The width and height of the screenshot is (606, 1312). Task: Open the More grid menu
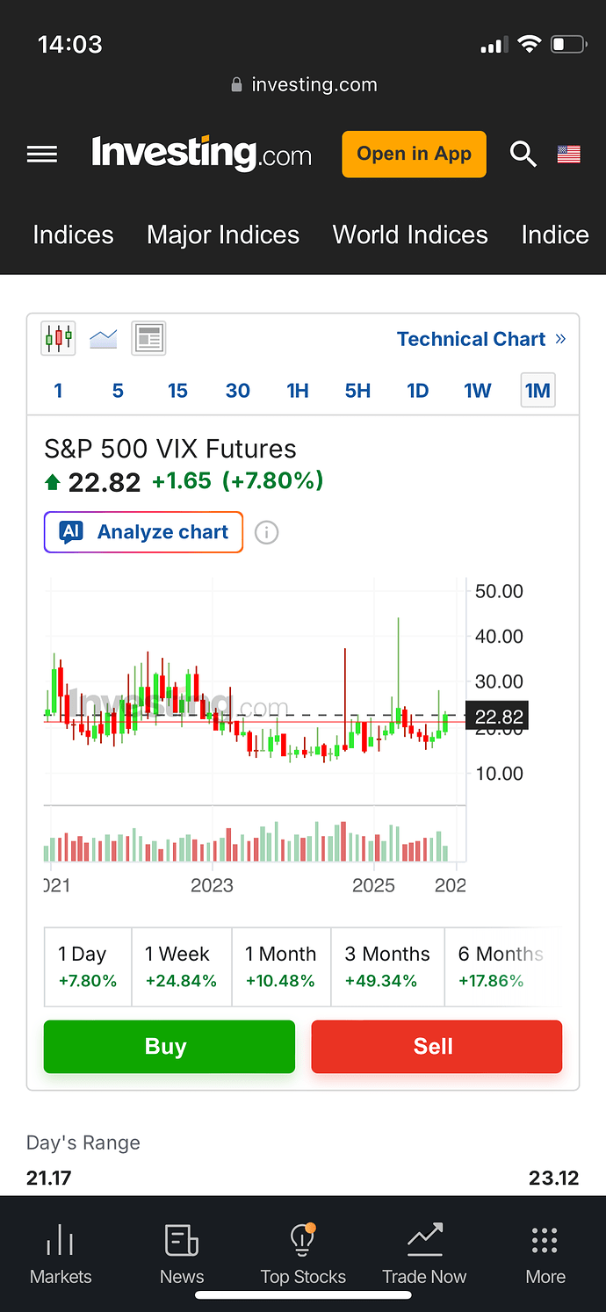[x=545, y=1253]
